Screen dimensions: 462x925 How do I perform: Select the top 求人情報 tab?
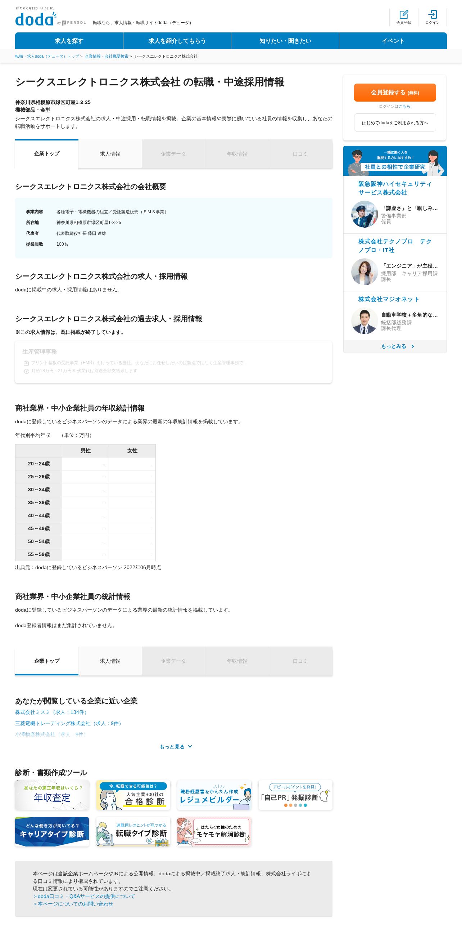(110, 154)
